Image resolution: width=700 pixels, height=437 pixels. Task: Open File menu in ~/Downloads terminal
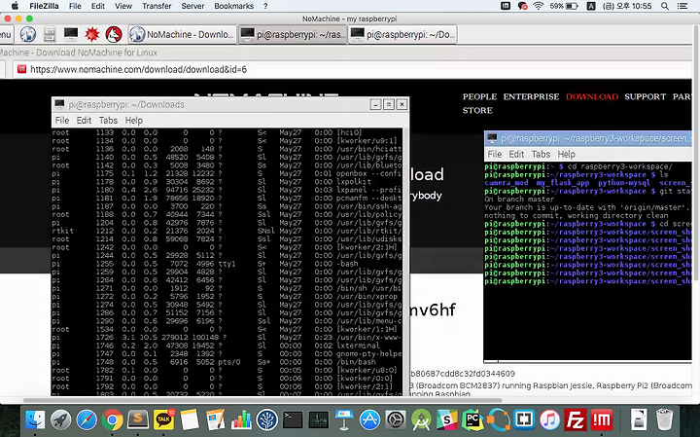62,120
